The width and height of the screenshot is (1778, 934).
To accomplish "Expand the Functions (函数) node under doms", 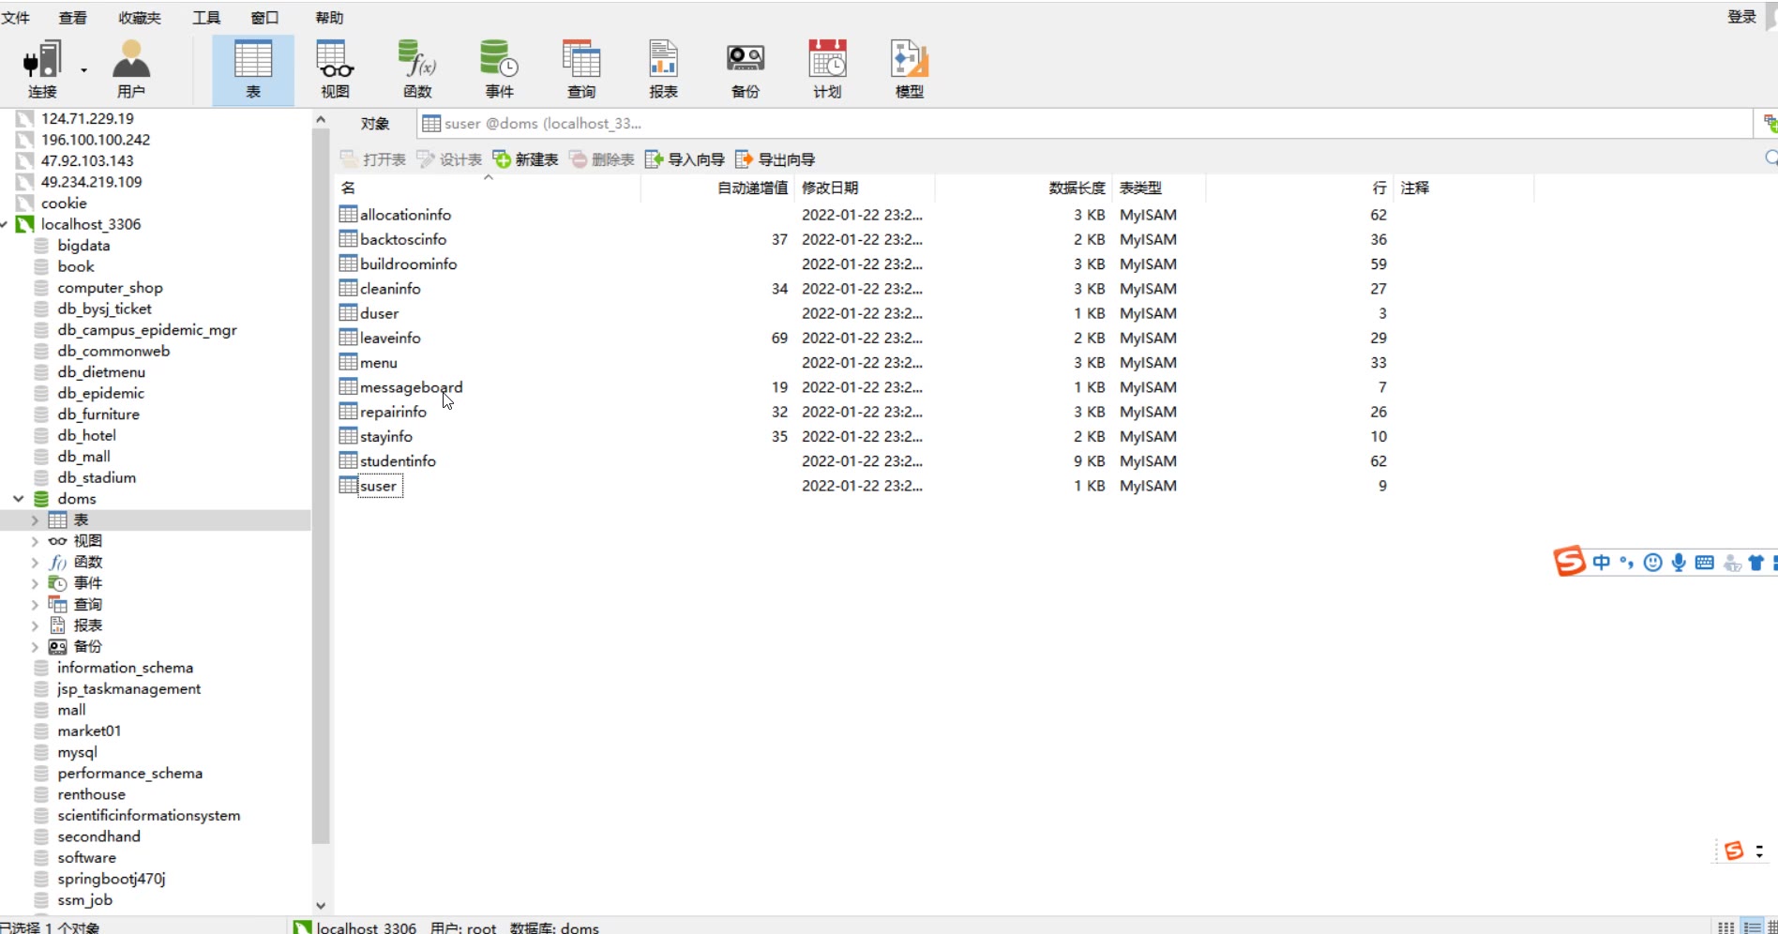I will 35,563.
